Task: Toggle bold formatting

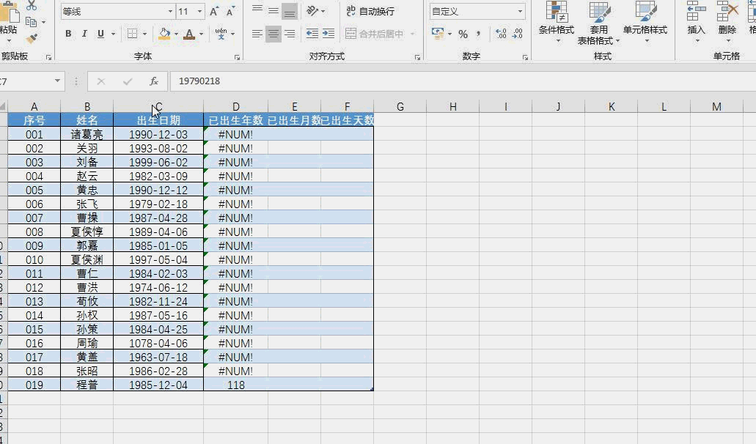Action: 67,34
